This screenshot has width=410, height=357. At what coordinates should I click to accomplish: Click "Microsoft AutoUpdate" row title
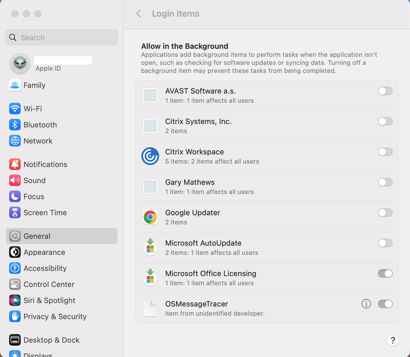coord(204,243)
